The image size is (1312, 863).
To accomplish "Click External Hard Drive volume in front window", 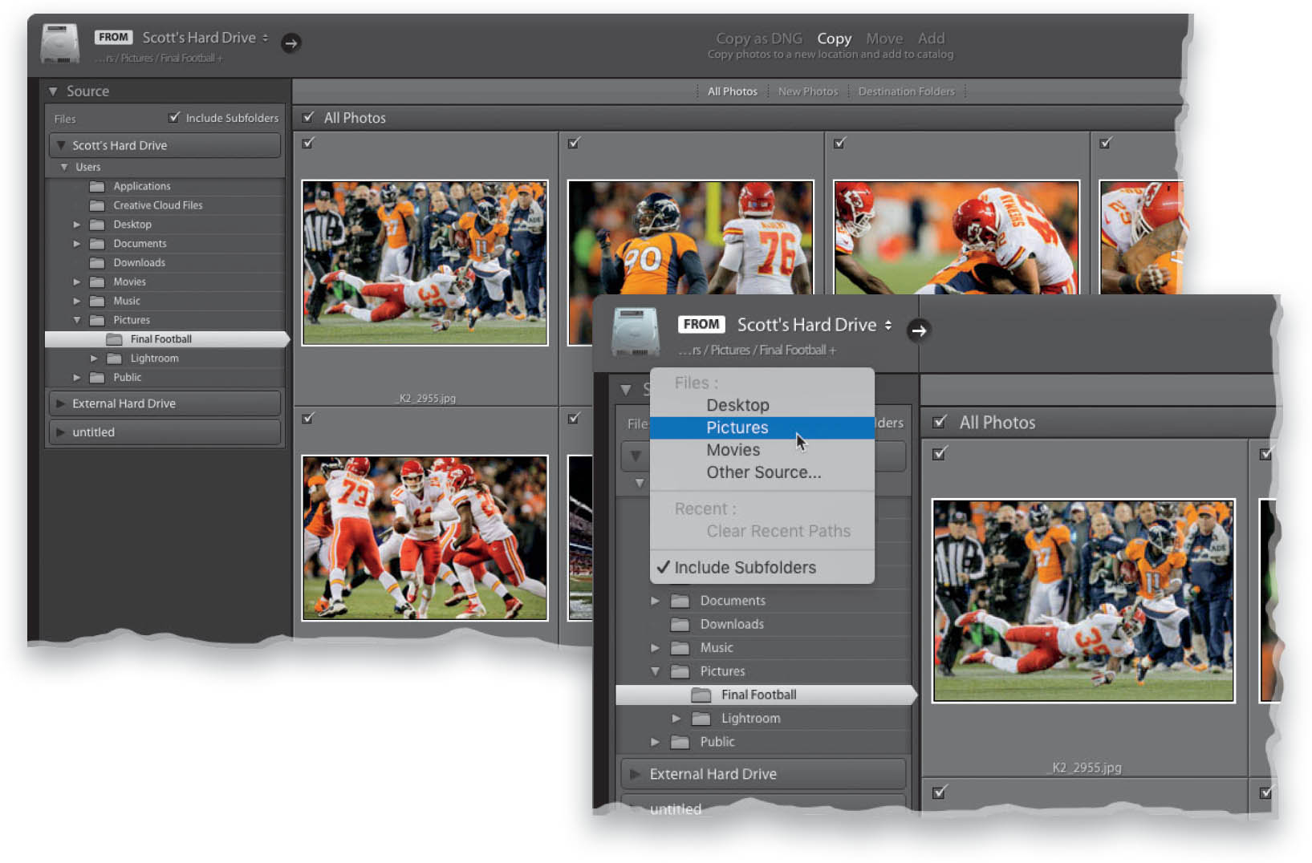I will (x=763, y=774).
